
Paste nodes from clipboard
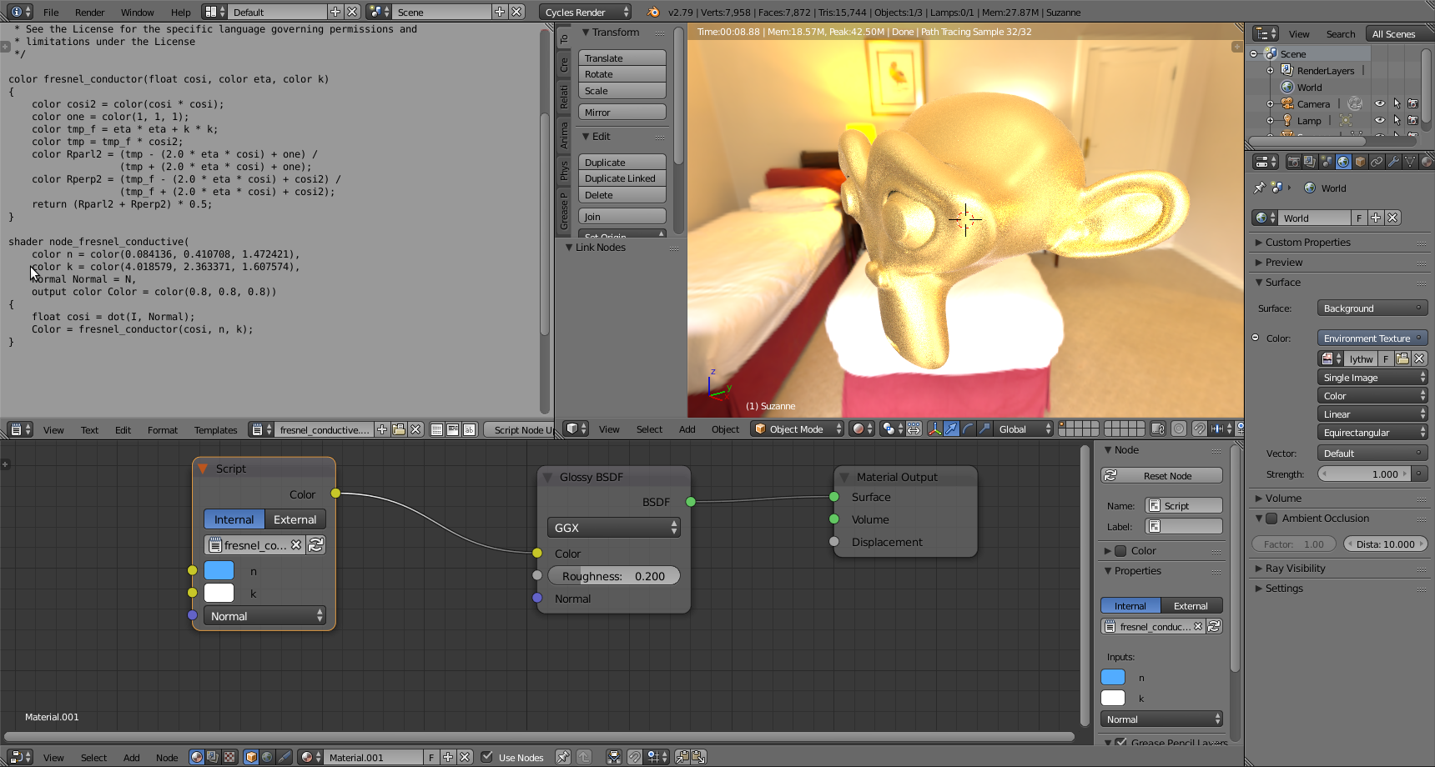point(698,757)
